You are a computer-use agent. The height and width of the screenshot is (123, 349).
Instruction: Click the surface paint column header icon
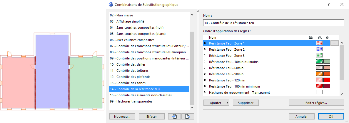coord(327,37)
